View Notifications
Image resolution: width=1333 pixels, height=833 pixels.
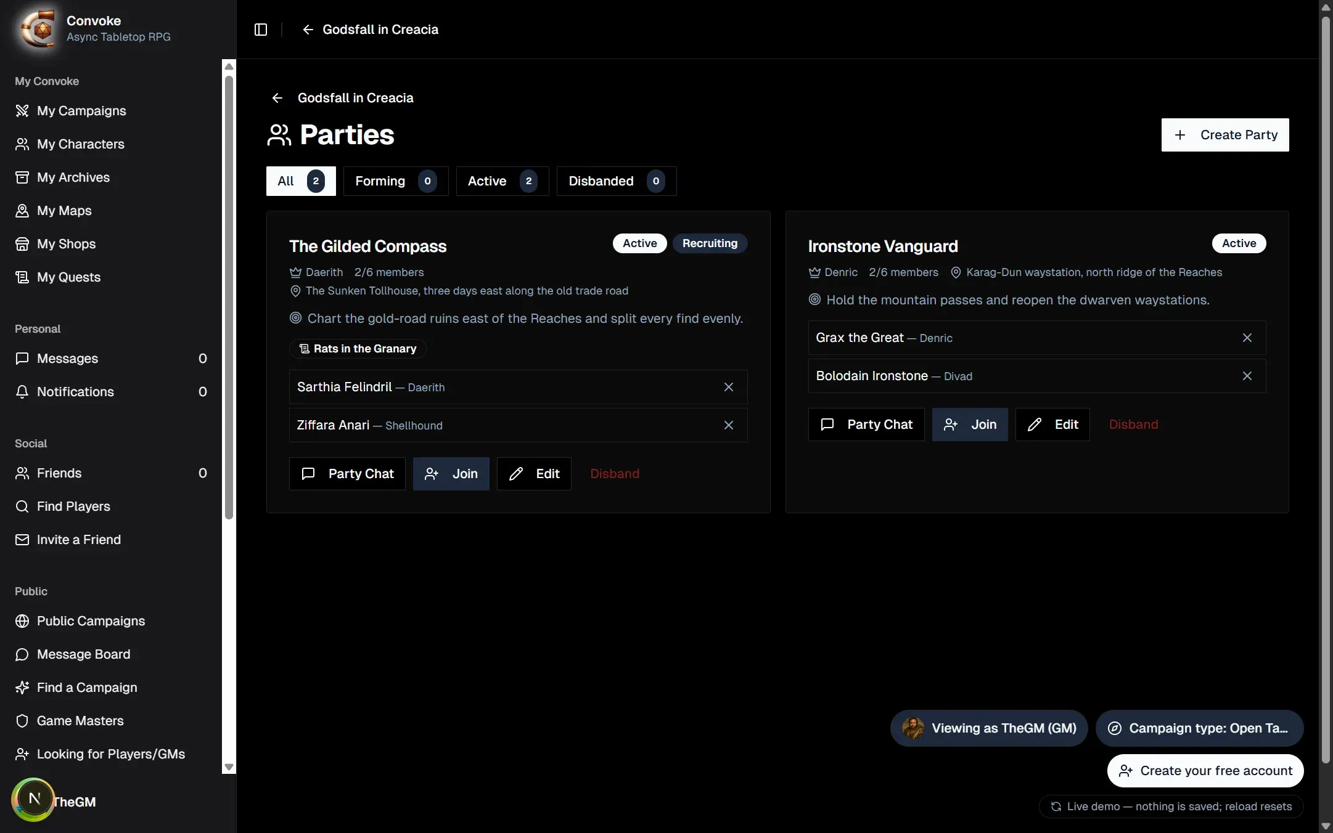click(x=111, y=392)
